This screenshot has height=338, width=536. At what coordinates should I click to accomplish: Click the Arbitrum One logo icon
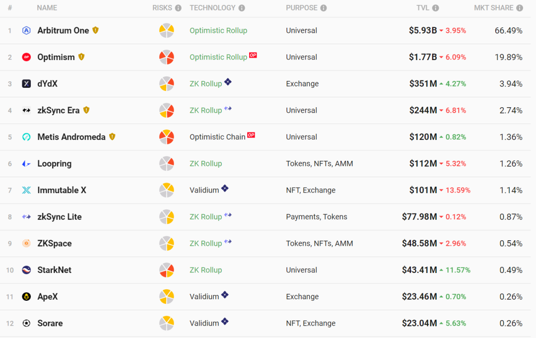pos(26,30)
